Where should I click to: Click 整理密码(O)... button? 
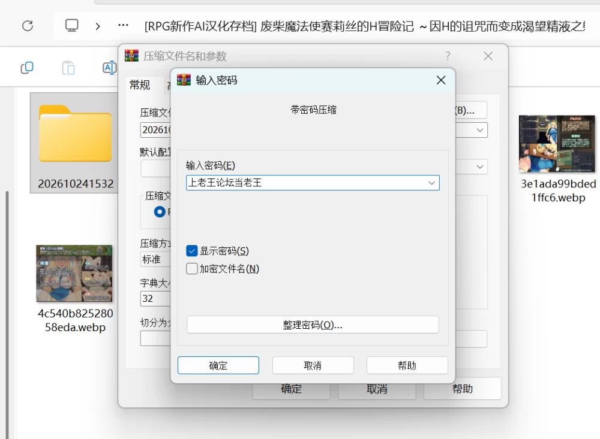313,325
